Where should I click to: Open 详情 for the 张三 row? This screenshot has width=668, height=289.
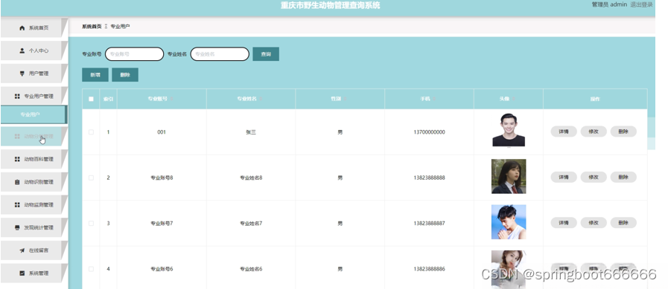[564, 131]
